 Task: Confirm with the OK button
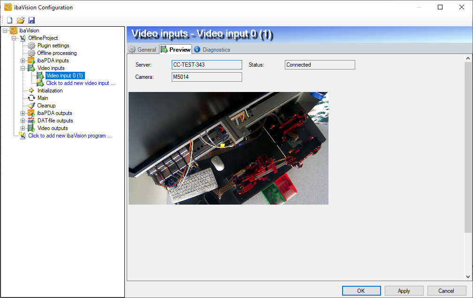point(361,291)
